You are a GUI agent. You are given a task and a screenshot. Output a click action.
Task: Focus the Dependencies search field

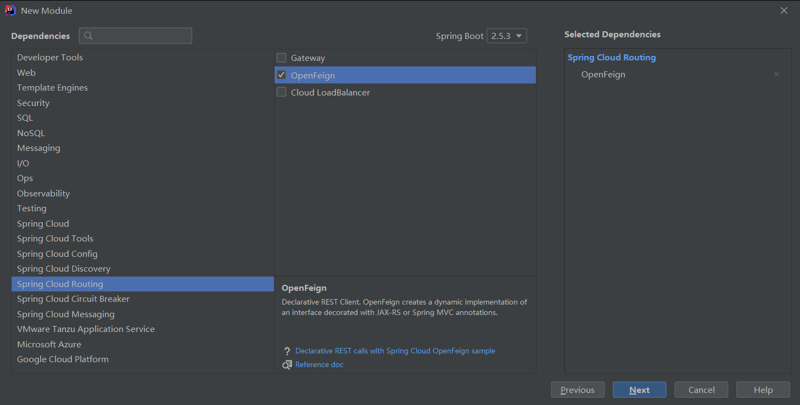point(136,36)
